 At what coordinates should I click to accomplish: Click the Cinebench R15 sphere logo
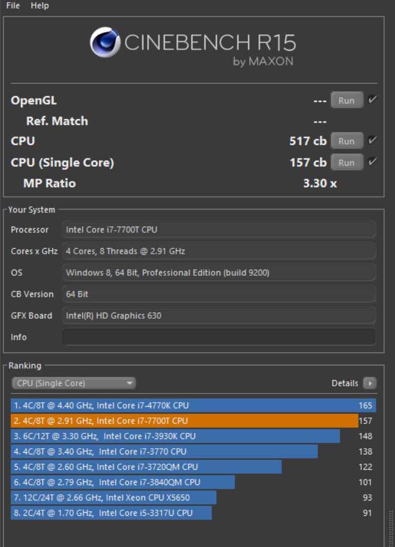click(x=105, y=42)
